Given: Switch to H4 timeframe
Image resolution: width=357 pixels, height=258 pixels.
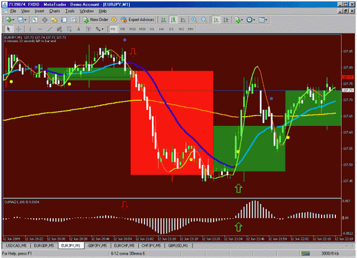Looking at the screenshot, I should click(162, 29).
